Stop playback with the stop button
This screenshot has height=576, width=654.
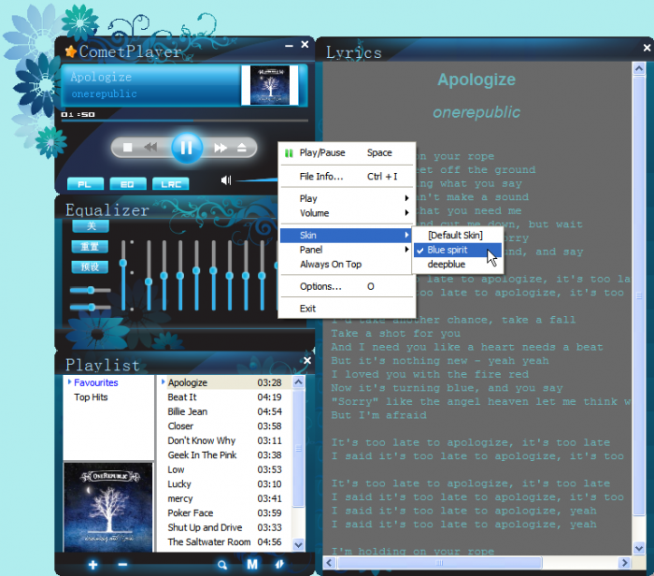[x=128, y=148]
